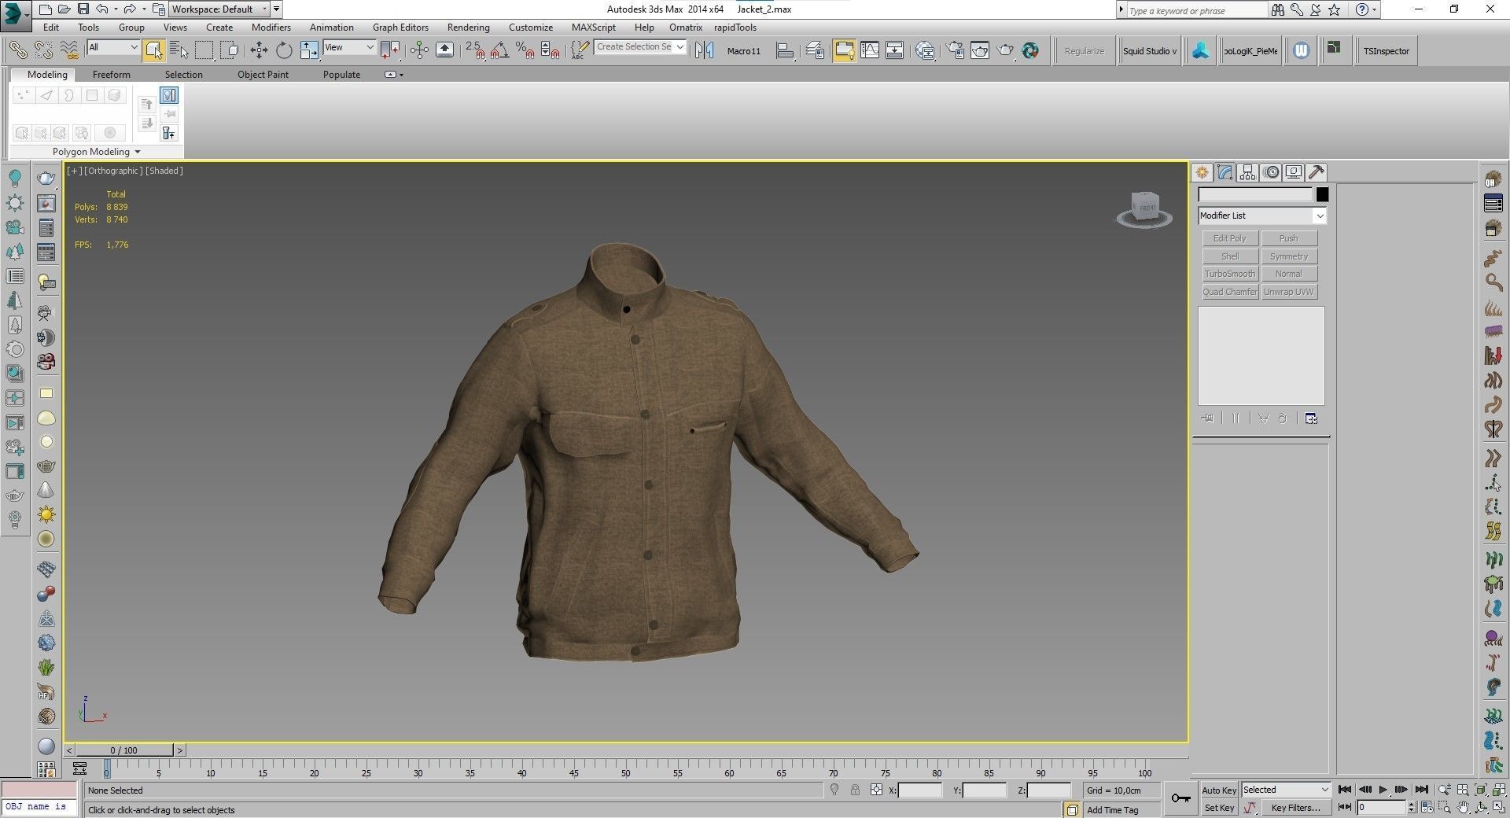Image resolution: width=1510 pixels, height=818 pixels.
Task: Click the TSInspector toolbar button
Action: click(1387, 51)
